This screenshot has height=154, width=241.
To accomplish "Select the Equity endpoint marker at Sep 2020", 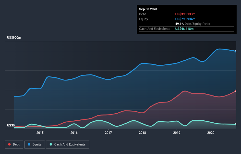I will coord(236,51).
